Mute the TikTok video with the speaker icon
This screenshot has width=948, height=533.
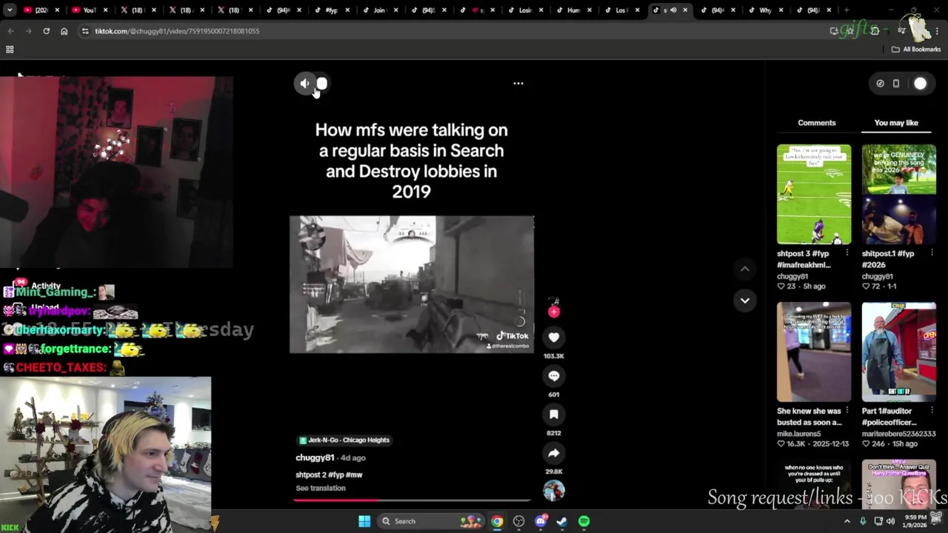point(304,84)
